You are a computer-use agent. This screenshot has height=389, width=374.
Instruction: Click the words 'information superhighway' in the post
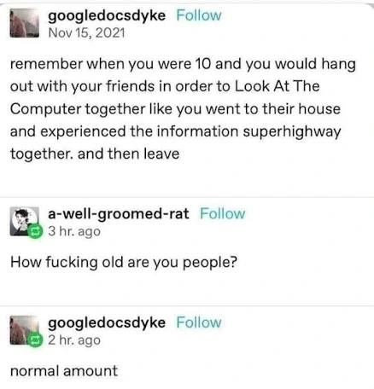248,132
